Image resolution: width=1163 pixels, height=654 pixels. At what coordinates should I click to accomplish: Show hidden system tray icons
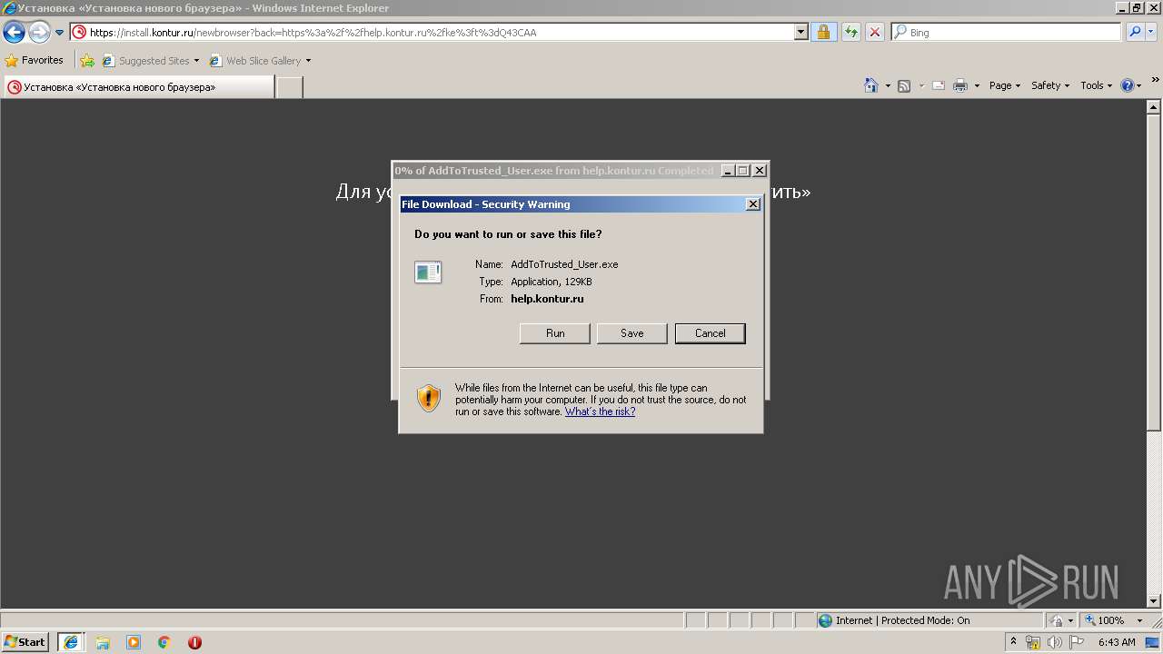coord(1014,642)
